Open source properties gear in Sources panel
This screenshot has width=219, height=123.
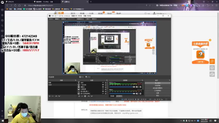(x=85, y=96)
